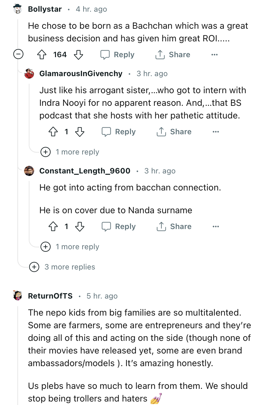
Task: Collapse Bollystar's comment thread
Action: [x=18, y=55]
